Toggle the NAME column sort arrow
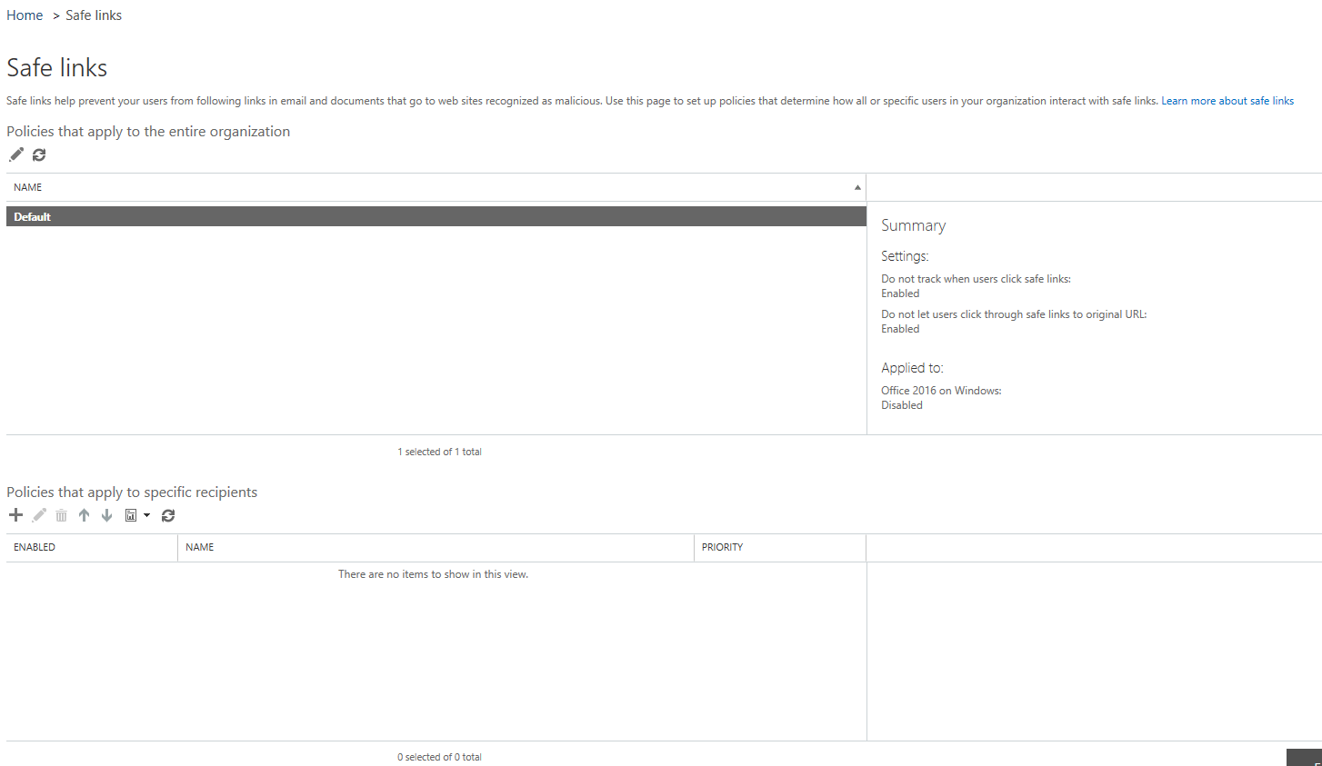1322x766 pixels. coord(857,187)
